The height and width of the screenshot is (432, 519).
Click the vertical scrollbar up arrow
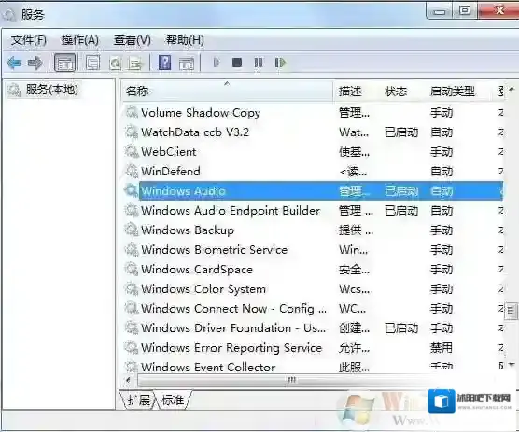click(x=512, y=89)
